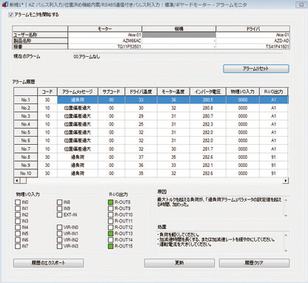Toggle the R-OUT11 checkbox
308x283 pixels.
point(110,221)
